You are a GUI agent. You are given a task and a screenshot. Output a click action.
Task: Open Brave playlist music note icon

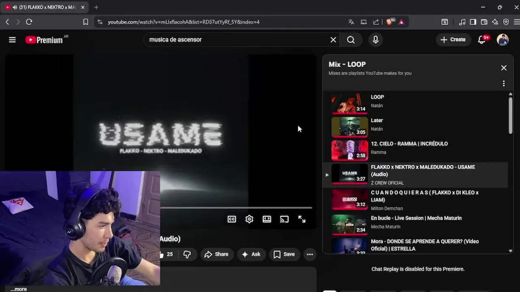[x=462, y=22]
